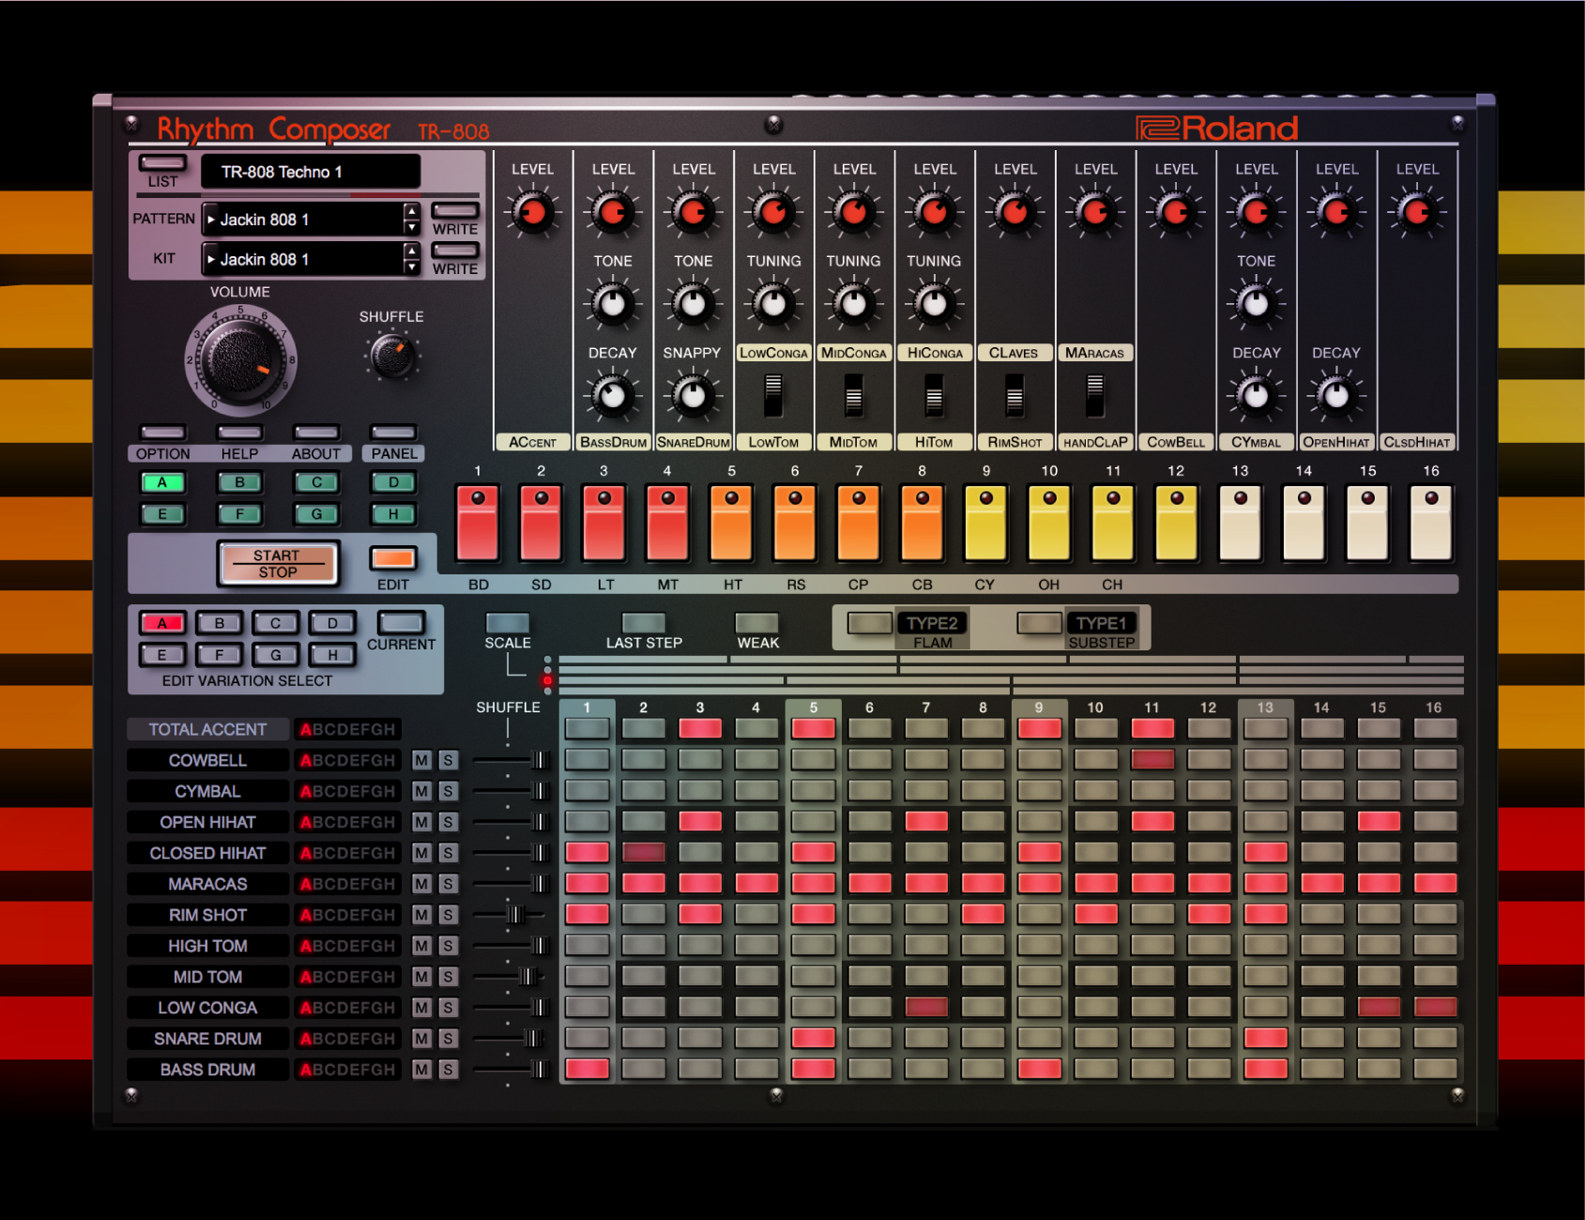The width and height of the screenshot is (1585, 1220).
Task: Write the current pattern
Action: pyautogui.click(x=455, y=211)
